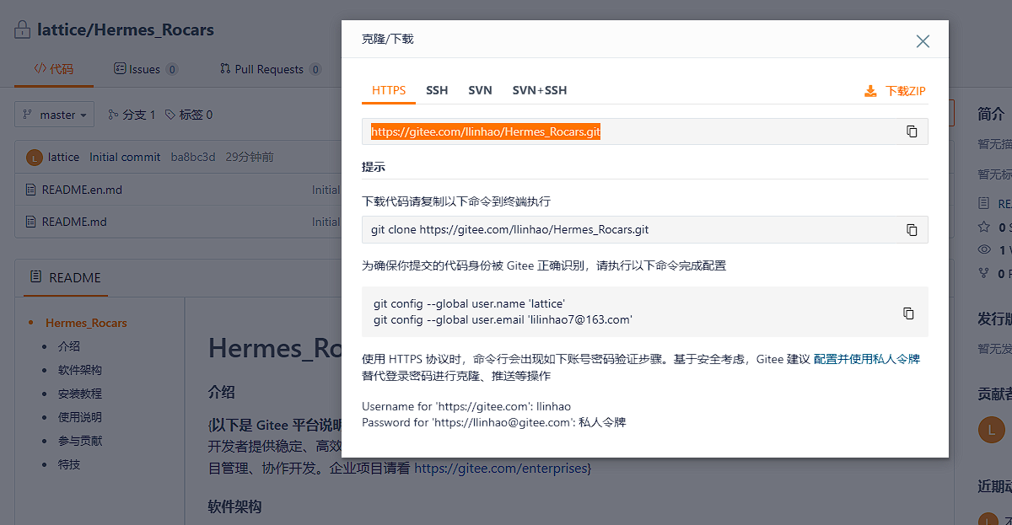The image size is (1012, 525).
Task: Jump to 软件架构 section in outline
Action: tap(80, 370)
